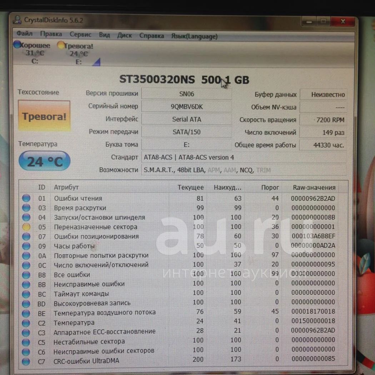
Task: Click the ST3500320NS 500,1 GB drive title
Action: [x=184, y=79]
